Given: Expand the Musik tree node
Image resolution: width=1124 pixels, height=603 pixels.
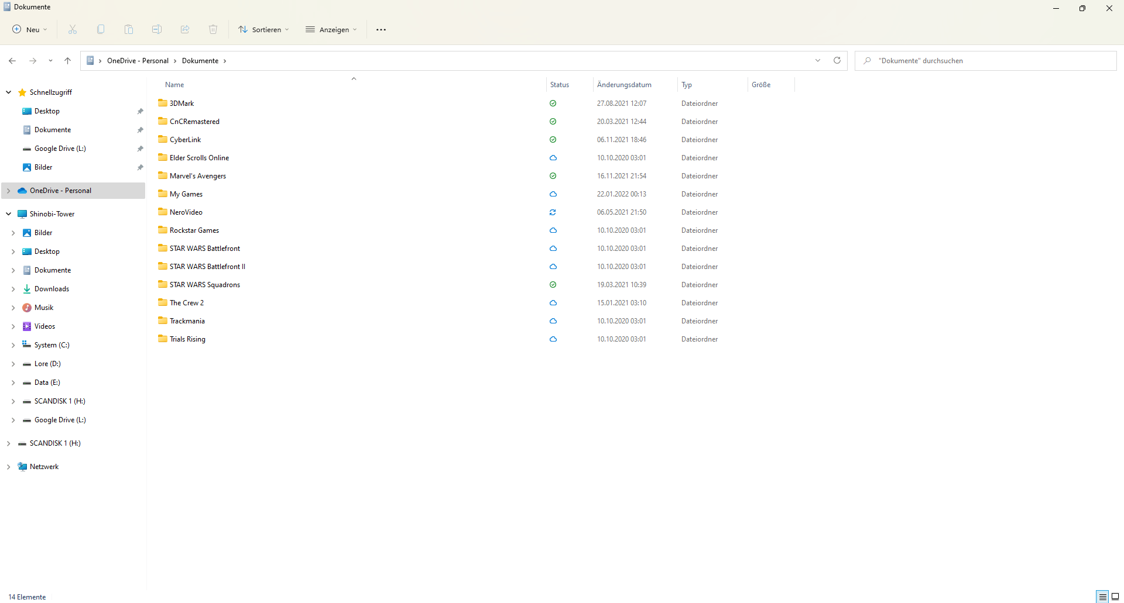Looking at the screenshot, I should point(13,308).
